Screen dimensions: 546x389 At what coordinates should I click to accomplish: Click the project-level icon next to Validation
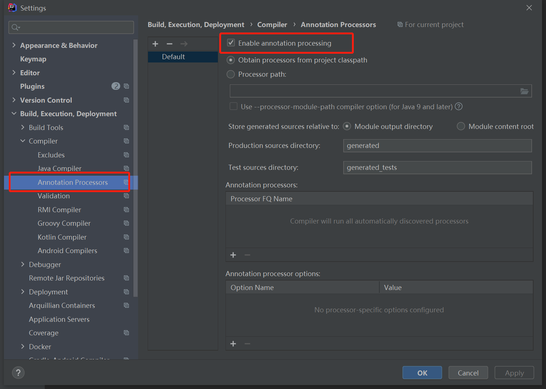[126, 196]
